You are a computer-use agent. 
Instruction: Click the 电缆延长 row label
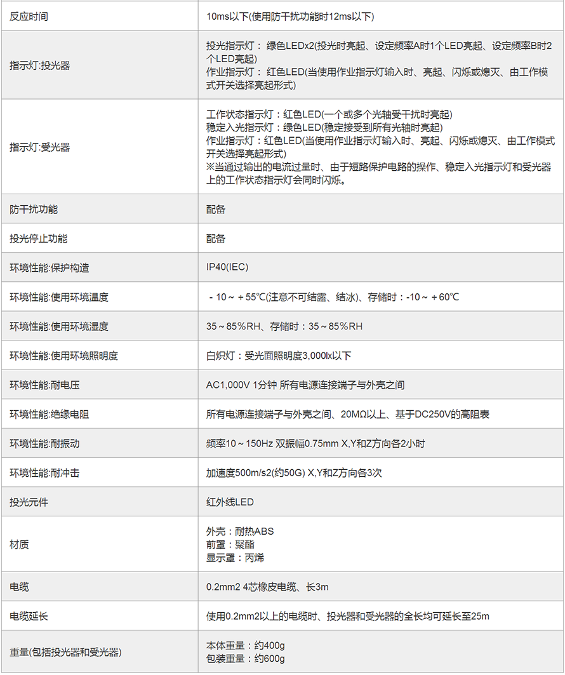click(x=29, y=616)
